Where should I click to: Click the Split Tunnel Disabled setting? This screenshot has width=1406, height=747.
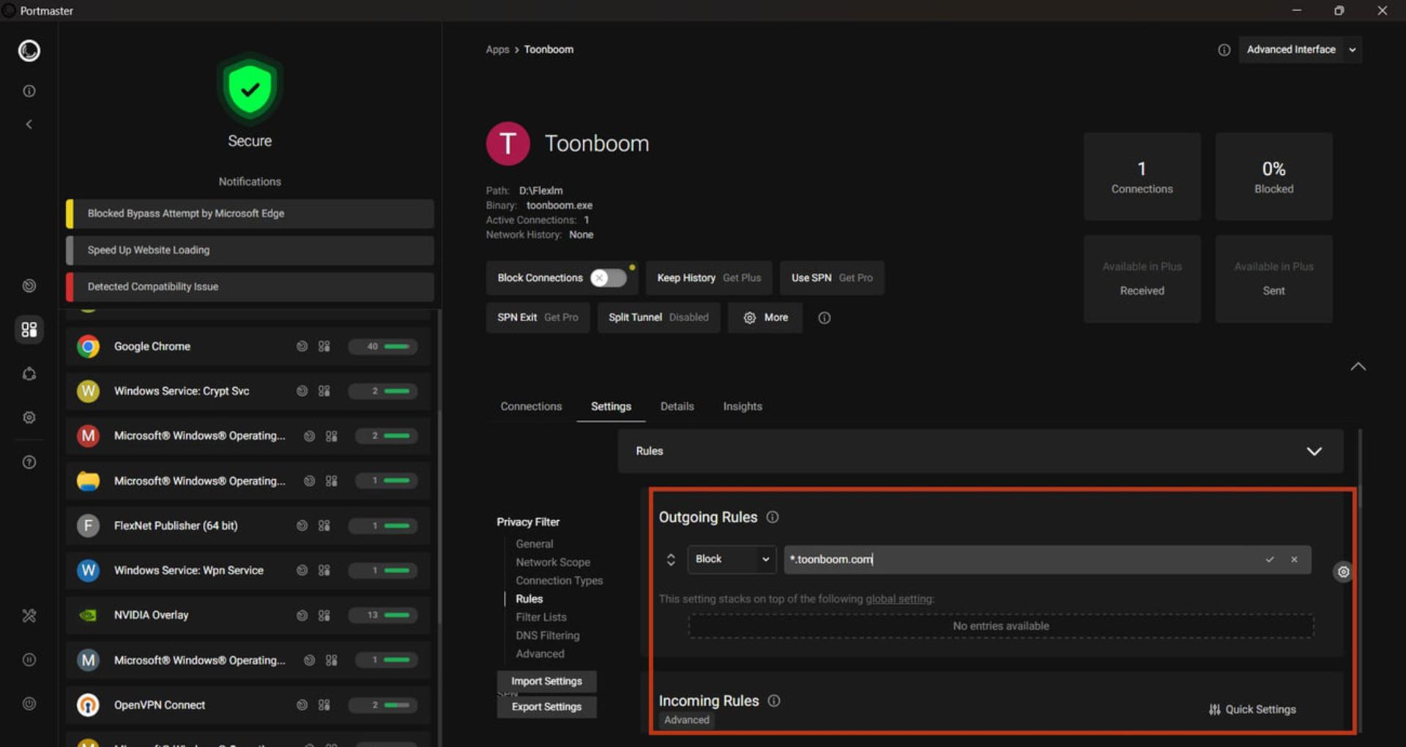pyautogui.click(x=658, y=318)
